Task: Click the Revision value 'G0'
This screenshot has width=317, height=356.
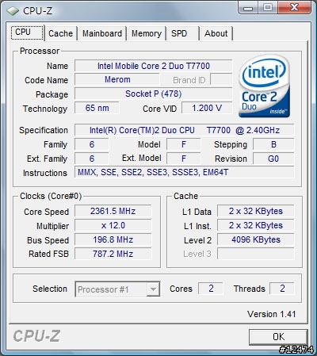Action: tap(273, 159)
